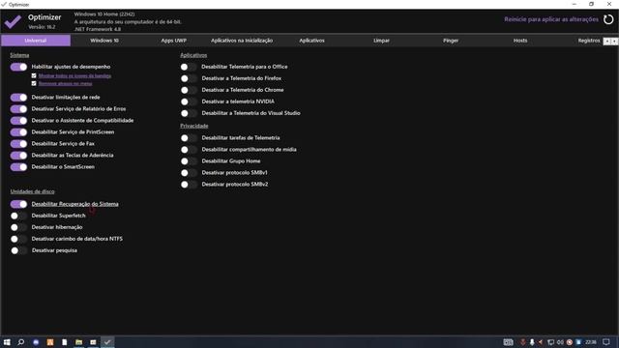Screen dimensions: 619x348
Task: Click the 'Remover atrasos no menu' link
Action: tap(65, 84)
